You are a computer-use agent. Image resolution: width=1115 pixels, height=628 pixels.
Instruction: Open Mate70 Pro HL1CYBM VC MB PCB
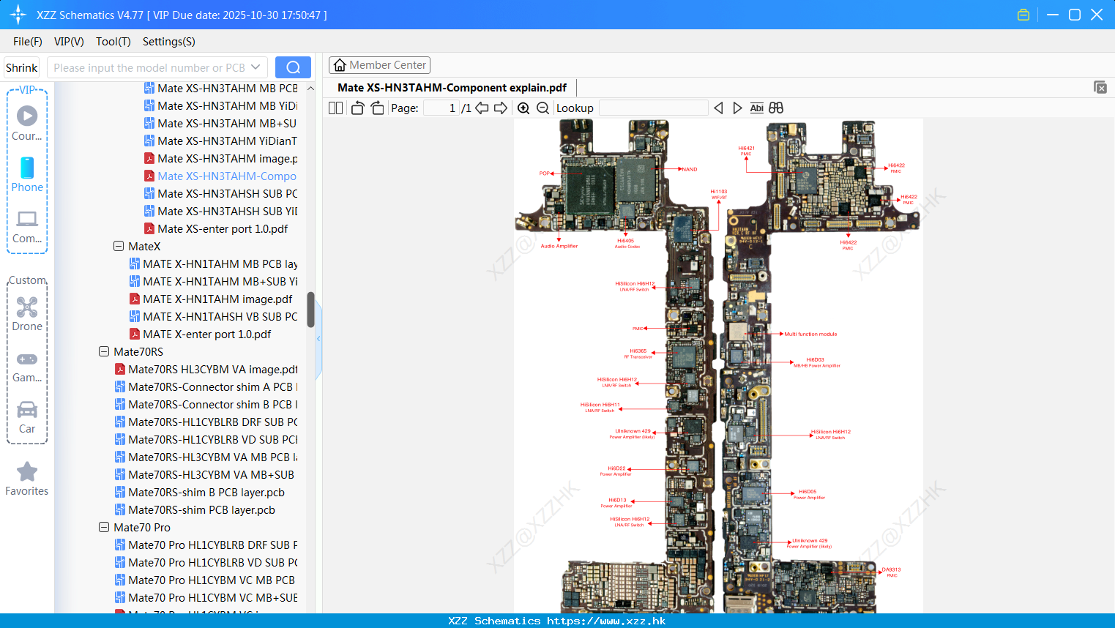pyautogui.click(x=205, y=580)
